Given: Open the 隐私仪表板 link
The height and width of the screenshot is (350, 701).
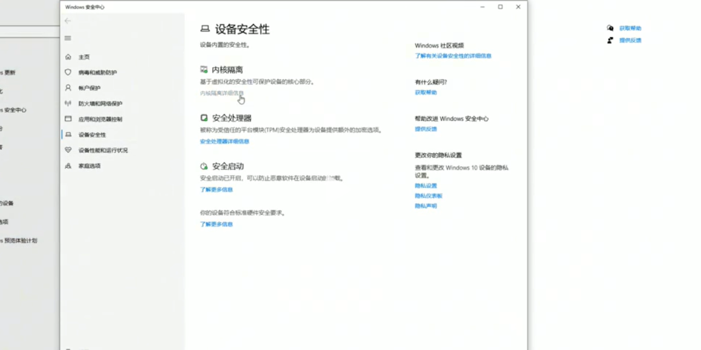Looking at the screenshot, I should 428,196.
